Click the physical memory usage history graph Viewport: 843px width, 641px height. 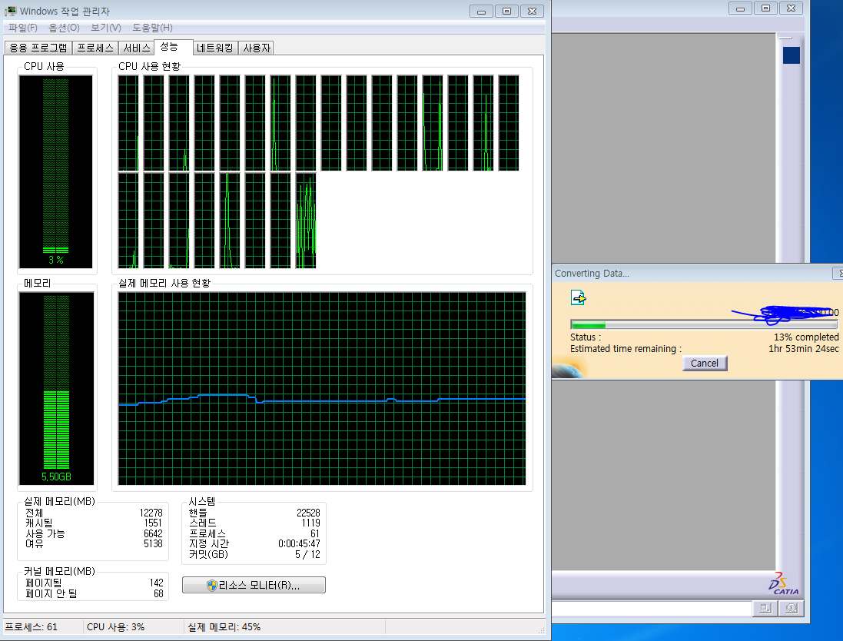pyautogui.click(x=322, y=389)
